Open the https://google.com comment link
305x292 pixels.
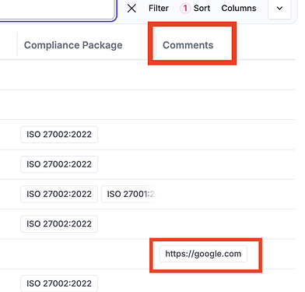pyautogui.click(x=203, y=254)
